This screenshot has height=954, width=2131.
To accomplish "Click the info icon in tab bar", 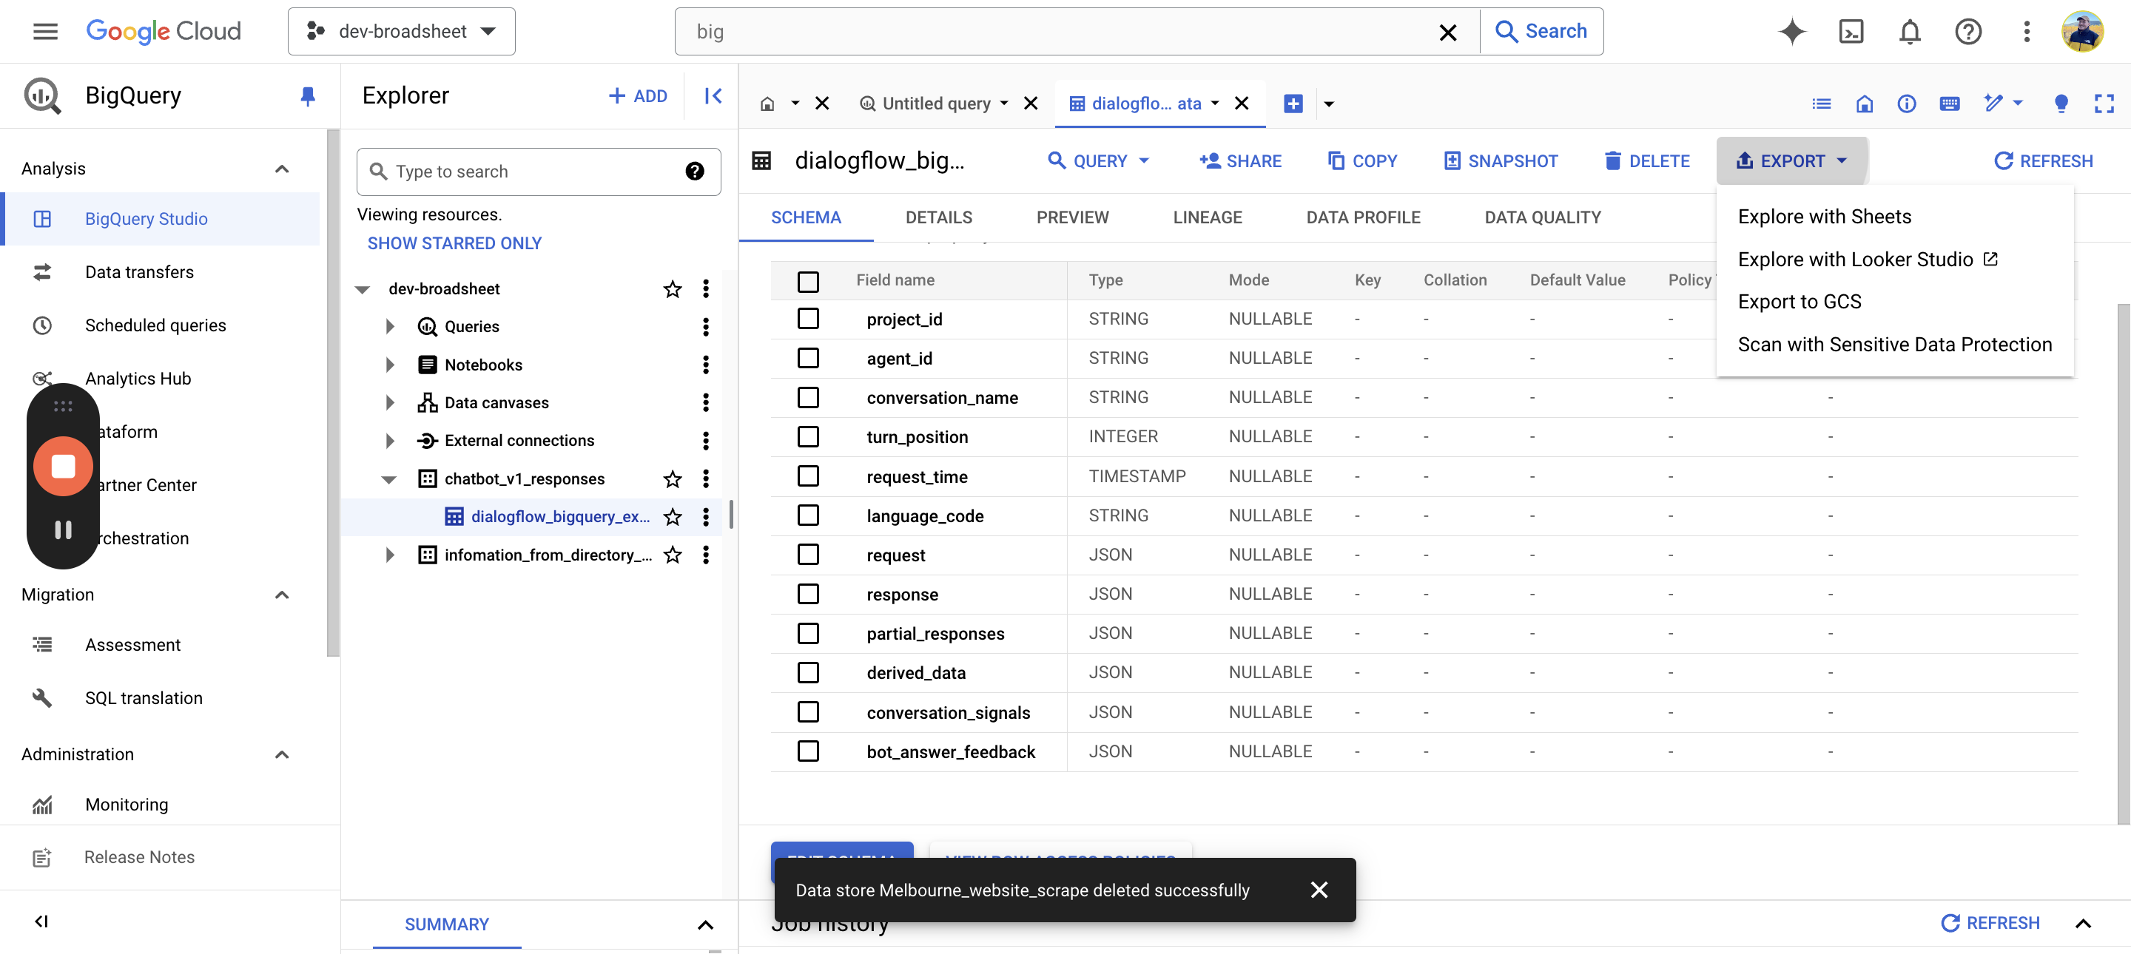I will pyautogui.click(x=1907, y=104).
